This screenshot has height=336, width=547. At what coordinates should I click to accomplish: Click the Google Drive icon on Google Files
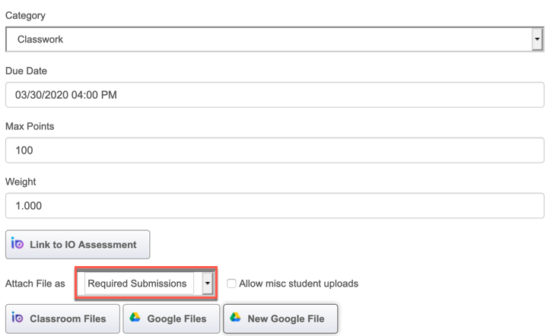coord(135,318)
